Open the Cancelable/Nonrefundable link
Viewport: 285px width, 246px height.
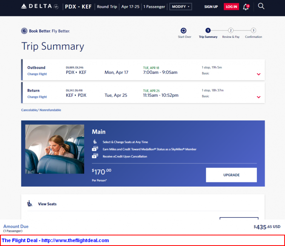41,110
